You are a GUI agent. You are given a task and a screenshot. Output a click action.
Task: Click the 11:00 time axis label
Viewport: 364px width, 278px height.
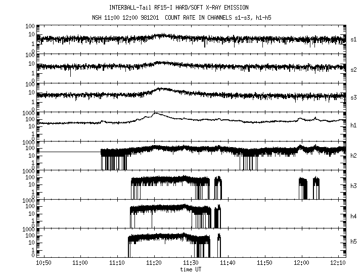point(81,264)
